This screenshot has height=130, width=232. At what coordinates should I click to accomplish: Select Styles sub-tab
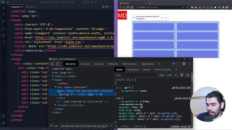[119, 70]
